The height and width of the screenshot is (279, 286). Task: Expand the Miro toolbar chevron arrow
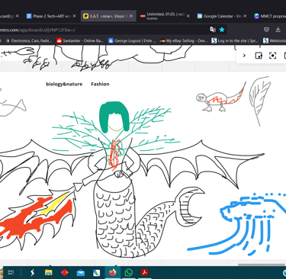tap(244, 56)
